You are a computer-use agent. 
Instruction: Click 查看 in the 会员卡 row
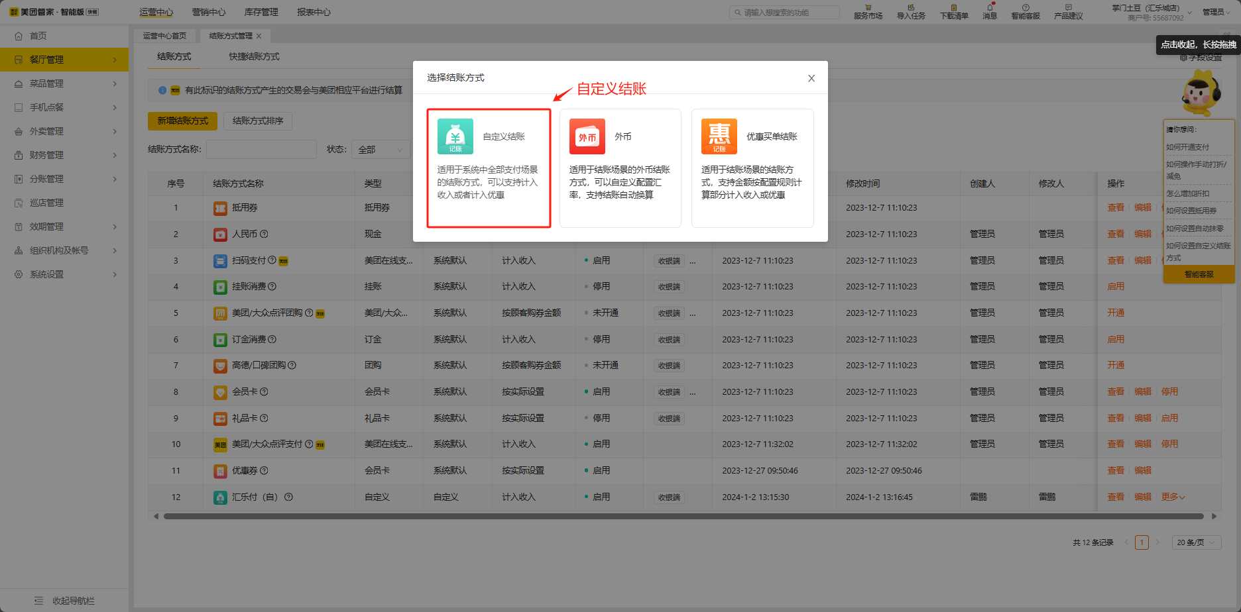tap(1116, 391)
